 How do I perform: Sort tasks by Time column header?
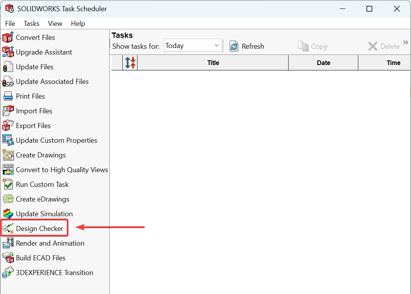click(385, 63)
